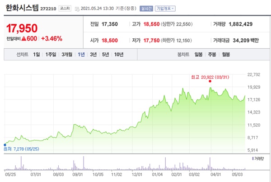Click the 02/01 x-axis date
The height and width of the screenshot is (182, 271).
(177, 175)
